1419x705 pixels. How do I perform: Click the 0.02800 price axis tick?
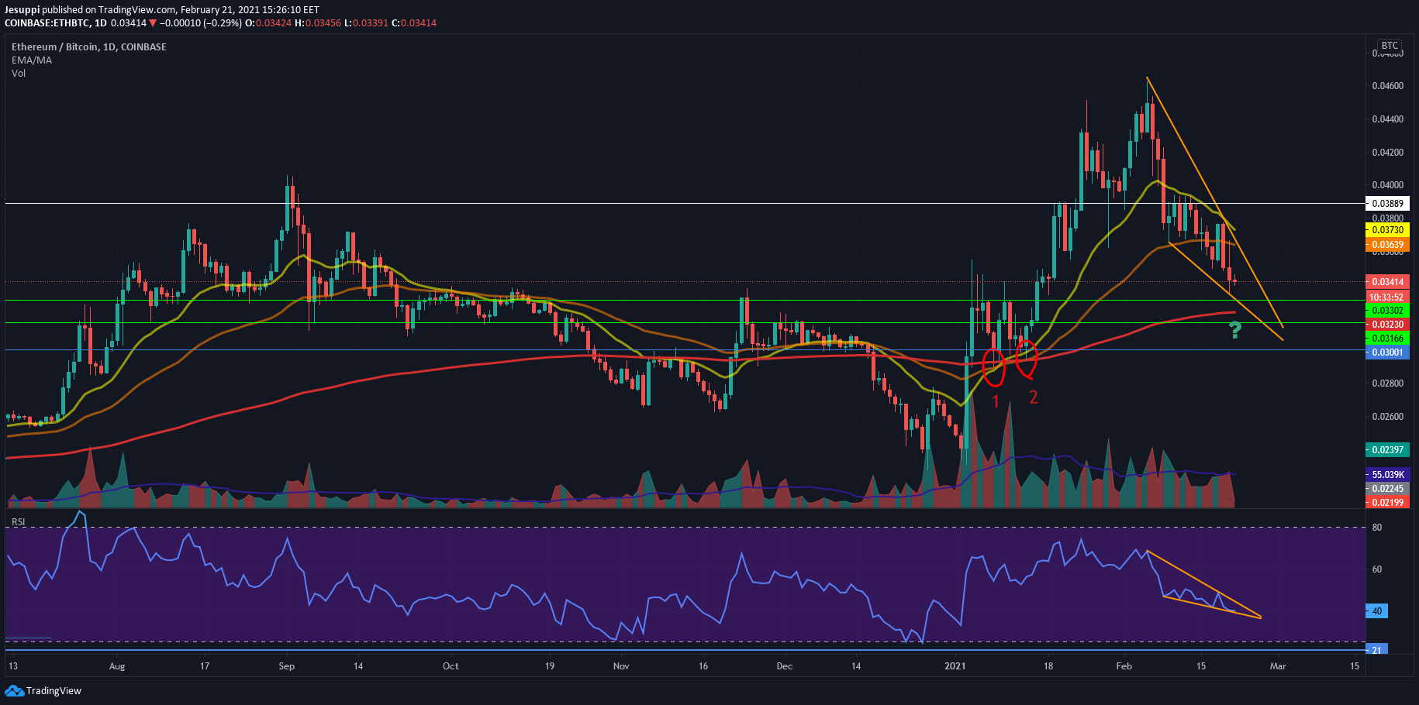pos(1388,383)
